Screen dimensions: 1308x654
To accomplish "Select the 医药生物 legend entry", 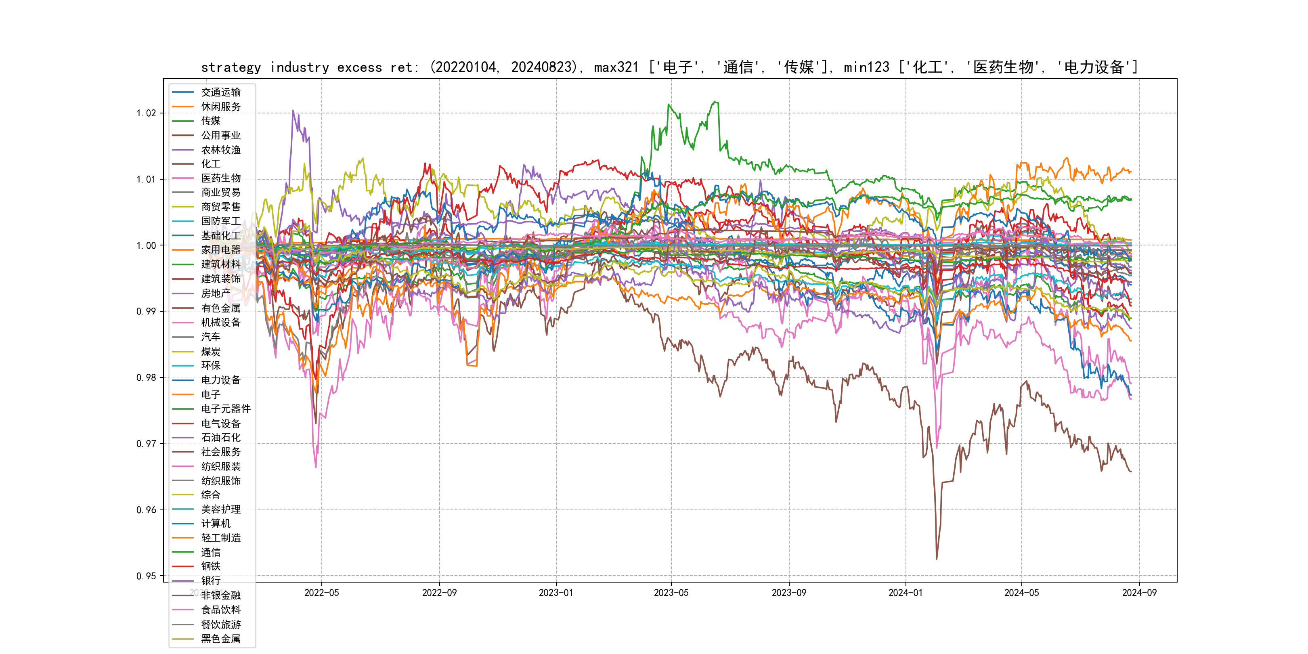I will coord(220,178).
